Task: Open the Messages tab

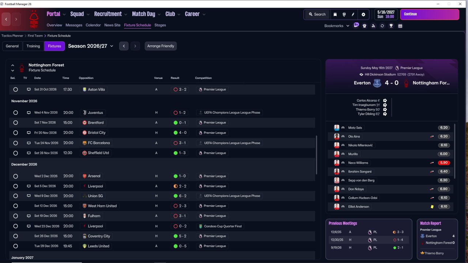Action: tap(74, 25)
